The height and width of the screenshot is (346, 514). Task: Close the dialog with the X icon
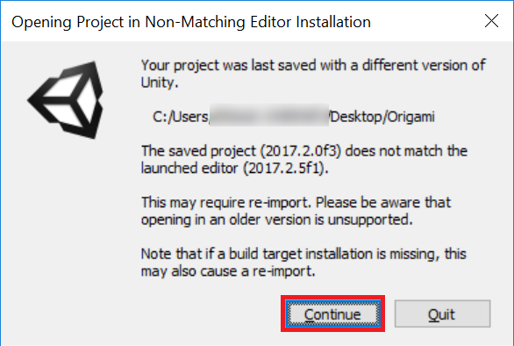pyautogui.click(x=491, y=21)
